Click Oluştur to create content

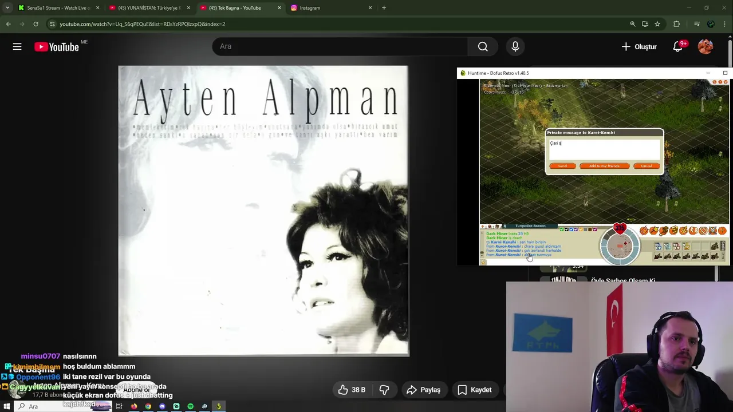pos(639,46)
